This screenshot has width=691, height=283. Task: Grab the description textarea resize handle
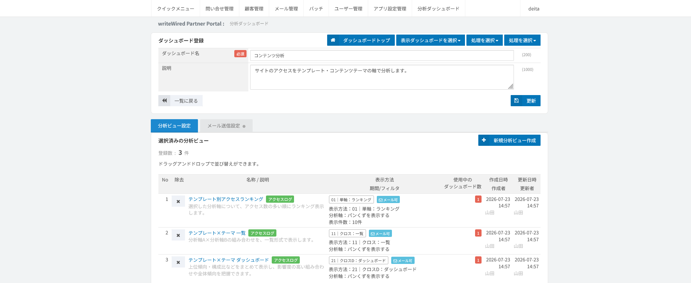click(511, 86)
